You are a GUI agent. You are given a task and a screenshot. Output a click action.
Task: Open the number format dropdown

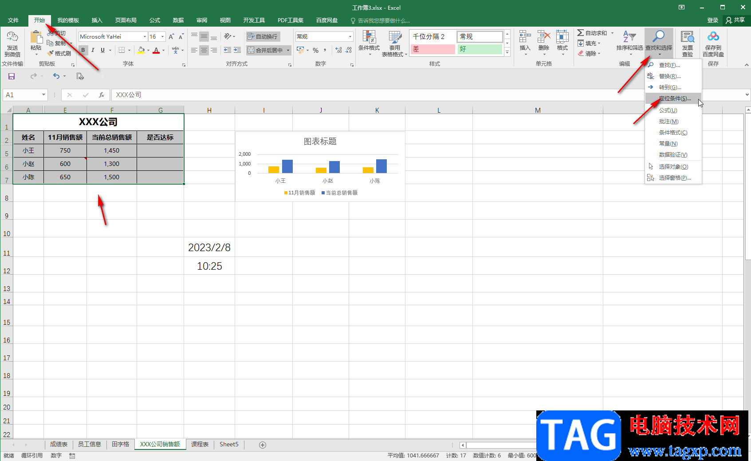[x=350, y=37]
